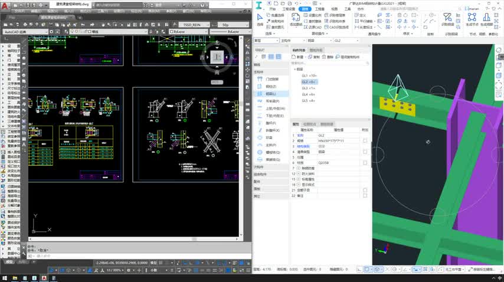Switch to the 图纸列表 tab

[316, 50]
